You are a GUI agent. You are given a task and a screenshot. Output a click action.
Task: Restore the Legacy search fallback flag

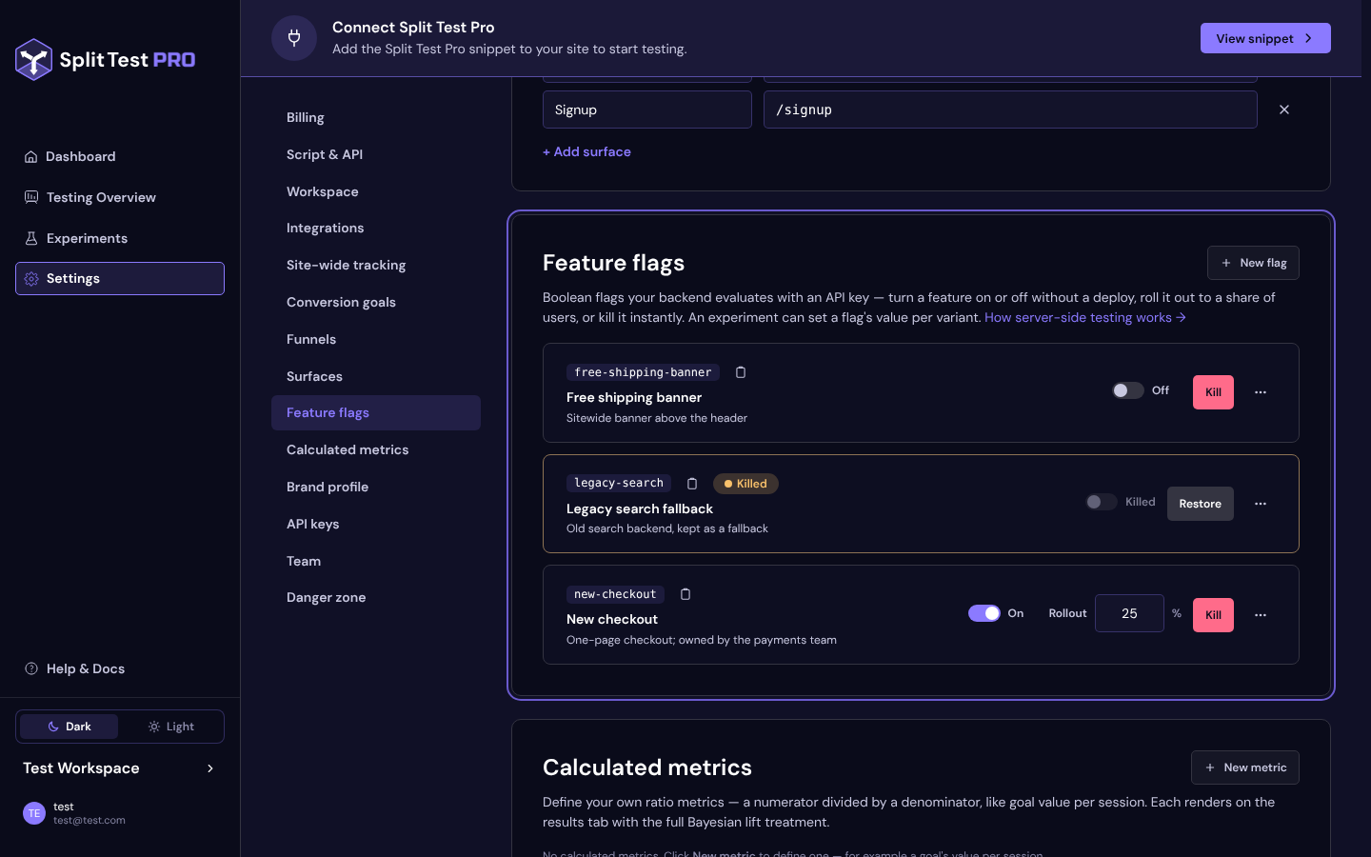tap(1200, 504)
